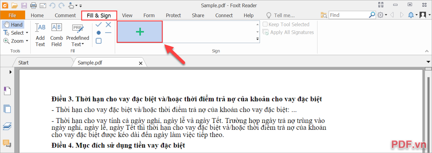Click Apply All Signatures
The height and width of the screenshot is (153, 432).
click(x=288, y=32)
